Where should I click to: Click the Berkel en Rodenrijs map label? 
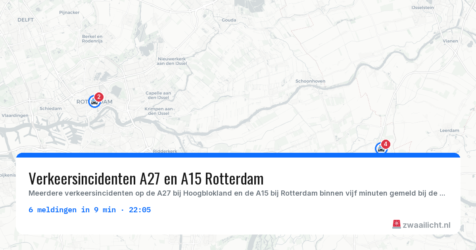[92, 38]
